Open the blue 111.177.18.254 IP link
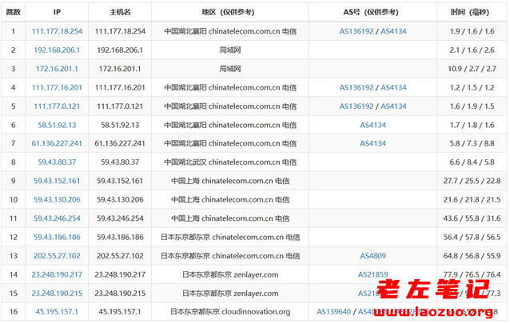 coord(57,31)
